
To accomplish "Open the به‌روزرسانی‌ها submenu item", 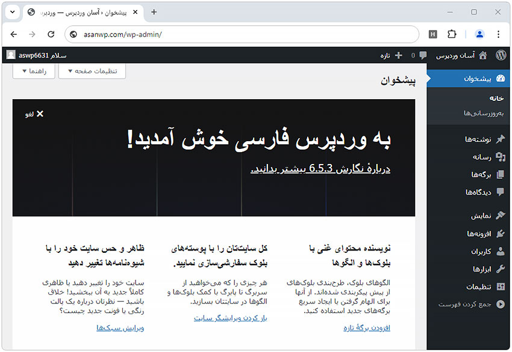I will tap(484, 114).
